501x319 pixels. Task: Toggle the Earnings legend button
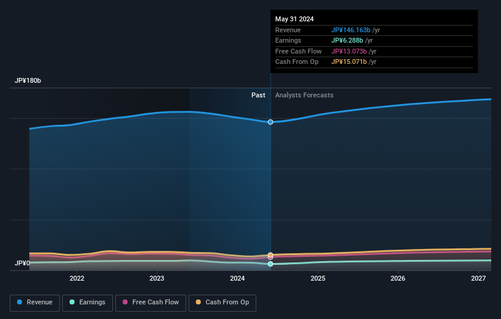pyautogui.click(x=87, y=303)
